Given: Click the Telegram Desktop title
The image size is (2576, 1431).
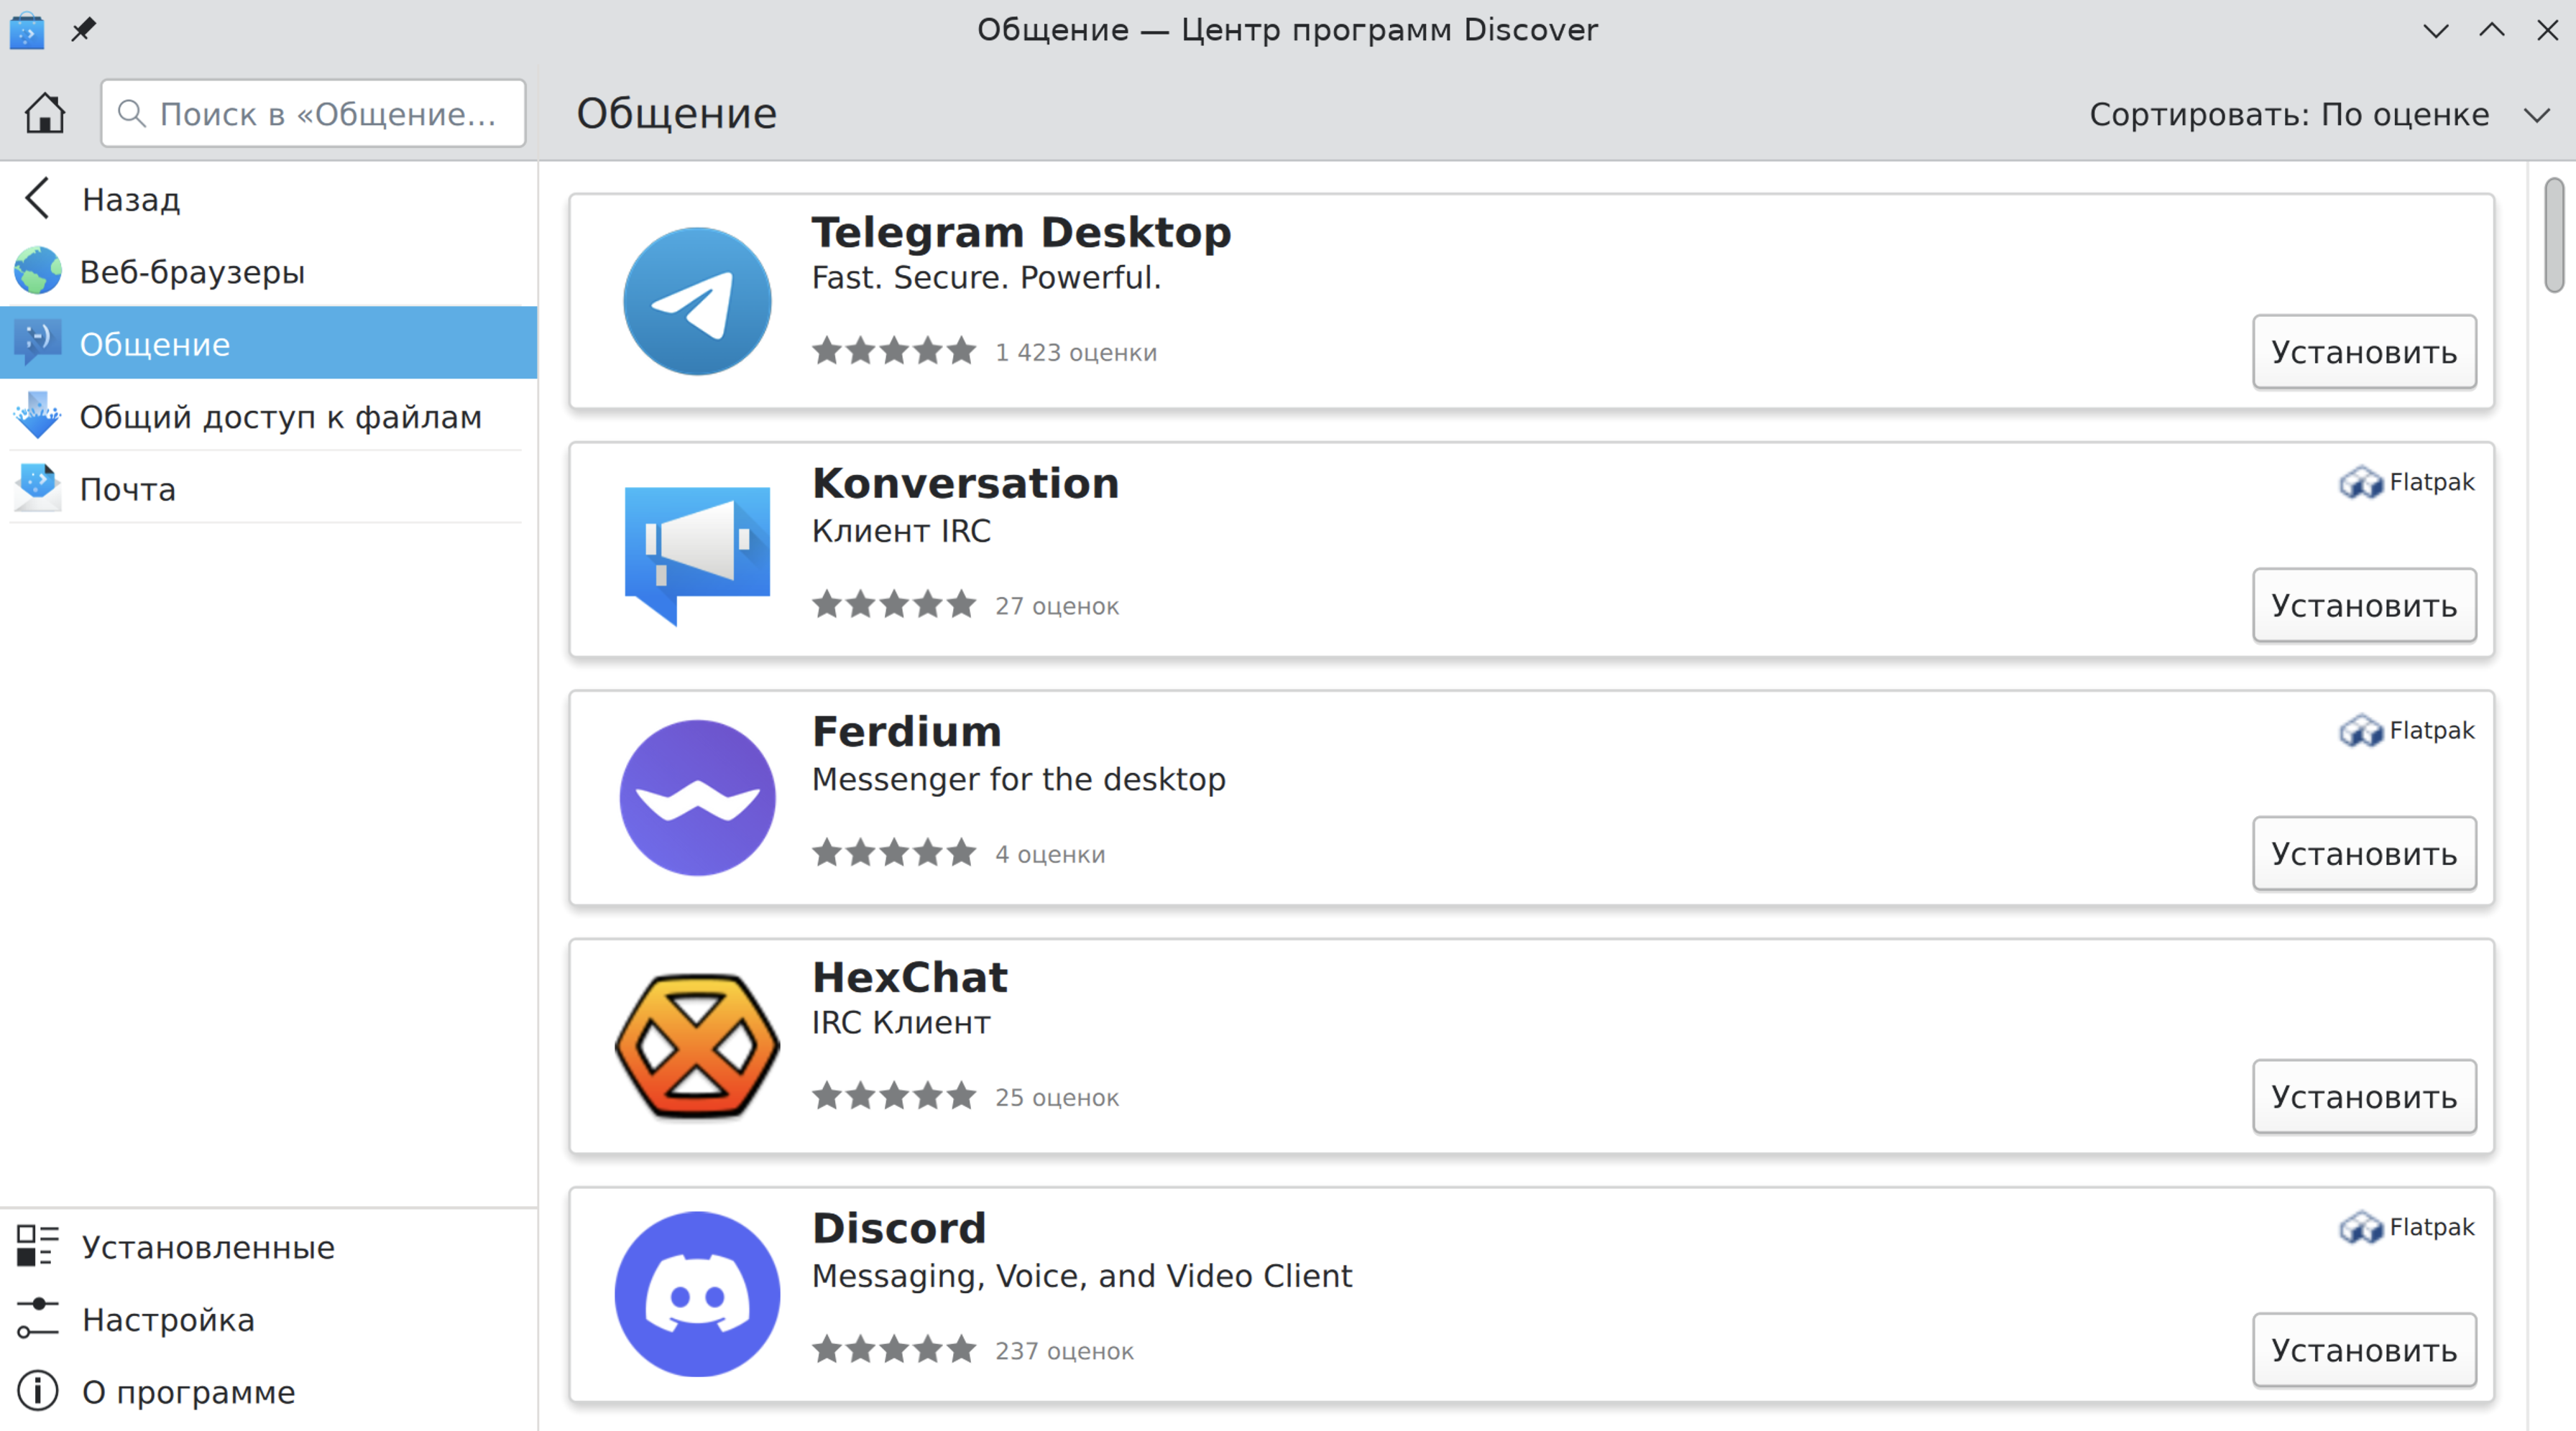Looking at the screenshot, I should click(x=1021, y=232).
